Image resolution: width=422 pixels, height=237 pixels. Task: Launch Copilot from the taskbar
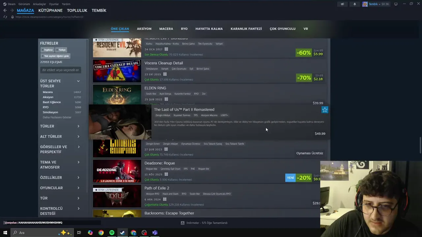tap(90, 233)
